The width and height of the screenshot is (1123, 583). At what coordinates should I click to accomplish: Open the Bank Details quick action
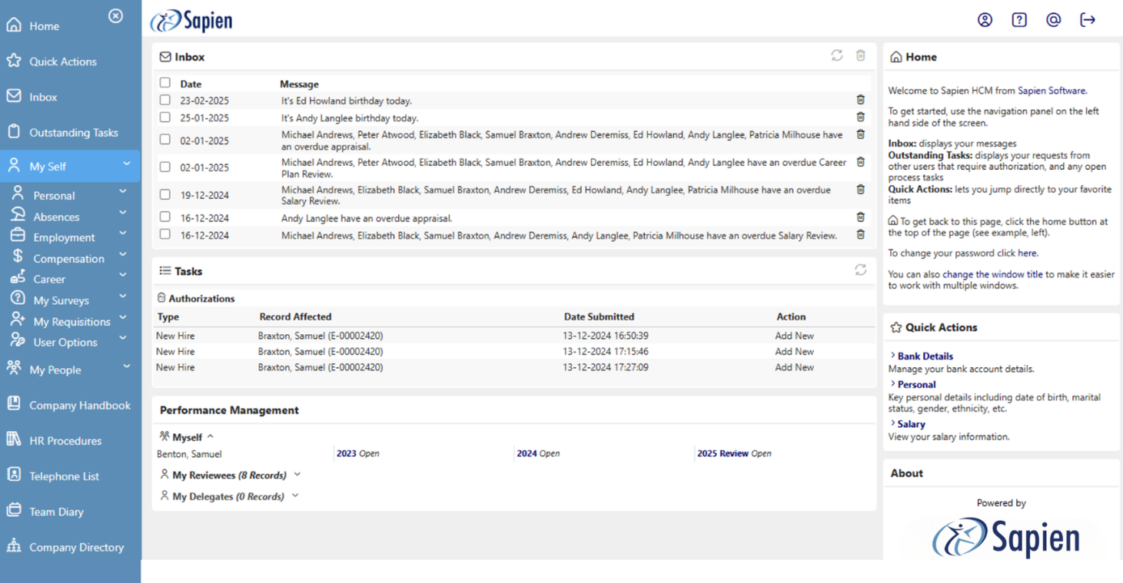click(925, 356)
